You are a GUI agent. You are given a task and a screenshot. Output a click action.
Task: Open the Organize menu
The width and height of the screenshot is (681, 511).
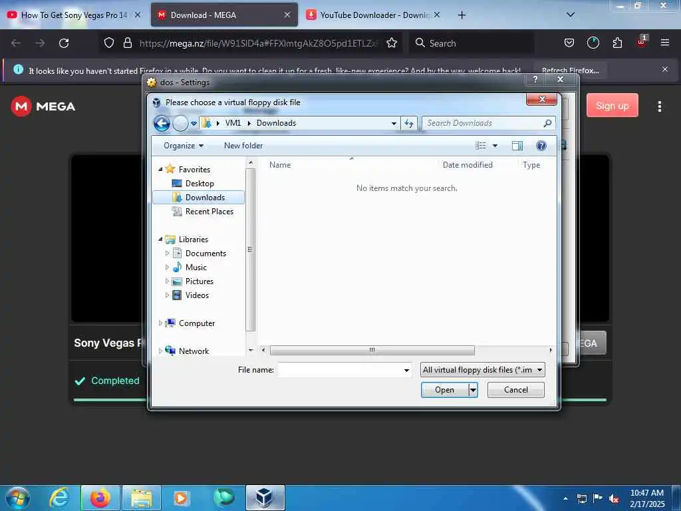(x=184, y=146)
